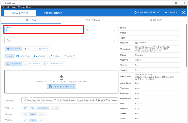Set WebRTC to Altered
Viewport: 188px width, 123px height.
[x=43, y=108]
